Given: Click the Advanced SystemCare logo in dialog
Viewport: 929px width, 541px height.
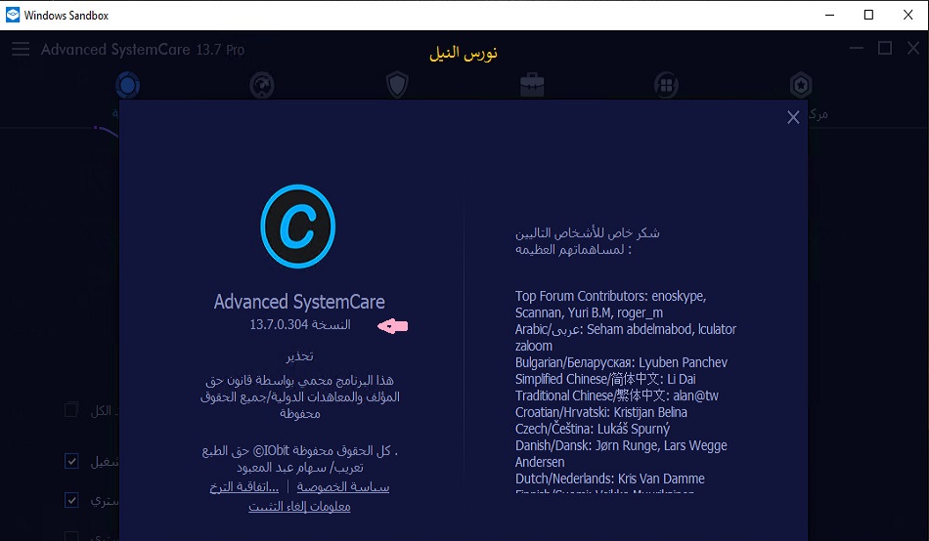Looking at the screenshot, I should (297, 227).
